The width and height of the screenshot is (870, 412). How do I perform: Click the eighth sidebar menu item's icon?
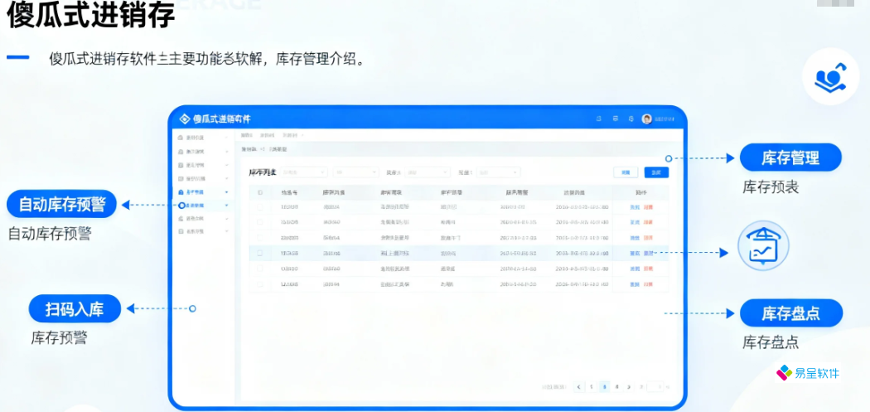[x=181, y=231]
